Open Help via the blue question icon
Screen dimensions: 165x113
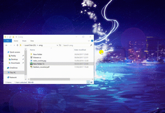[x=92, y=41]
